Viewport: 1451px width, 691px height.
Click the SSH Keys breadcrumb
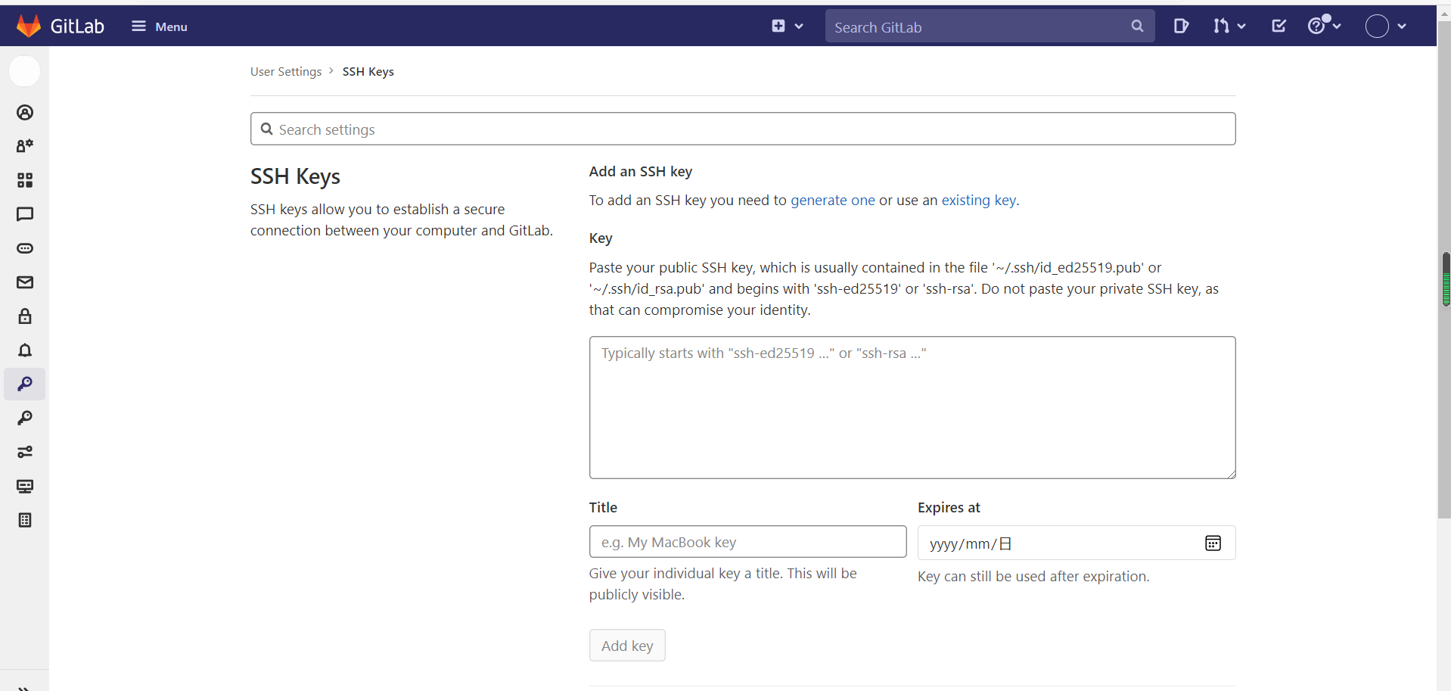[368, 71]
